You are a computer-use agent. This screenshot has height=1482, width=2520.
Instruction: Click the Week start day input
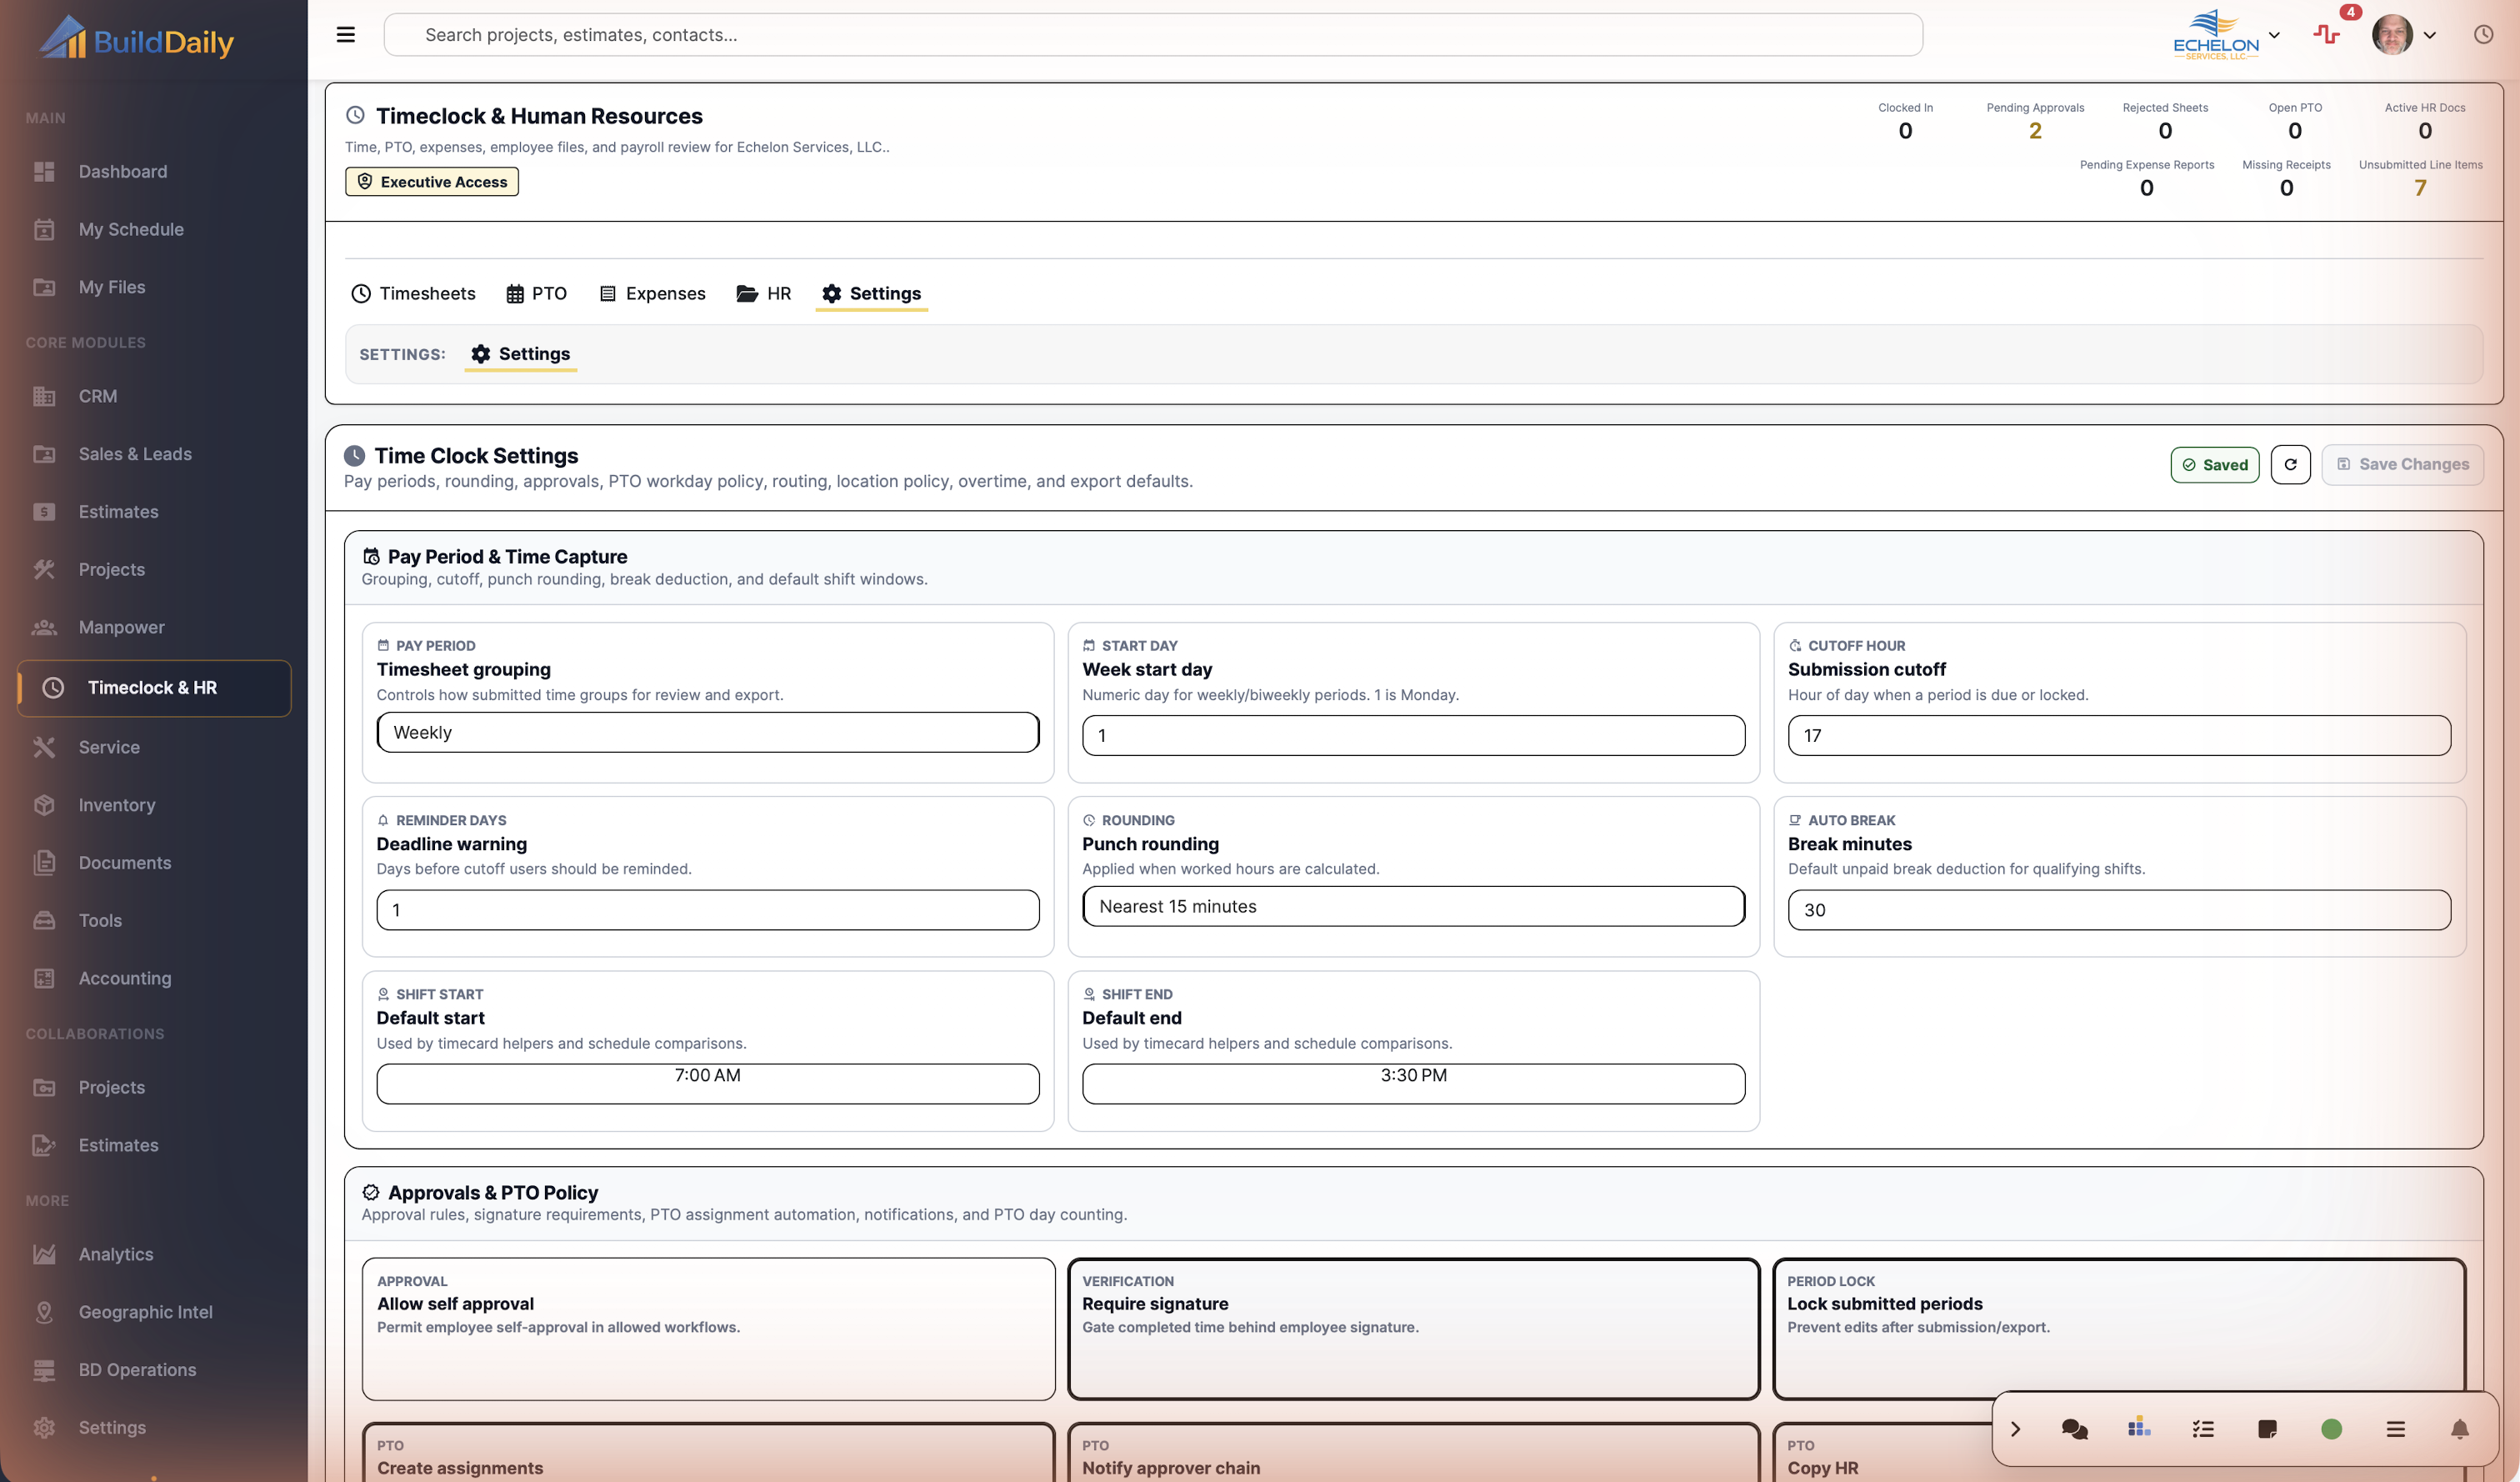pos(1414,736)
